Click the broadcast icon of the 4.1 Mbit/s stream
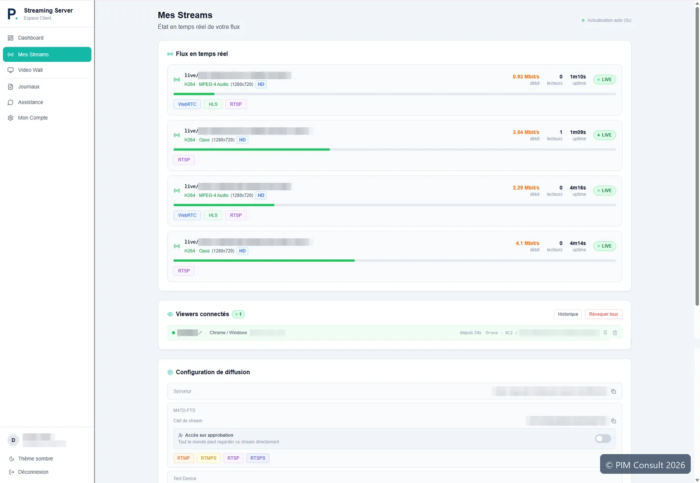The height and width of the screenshot is (483, 700). point(177,246)
